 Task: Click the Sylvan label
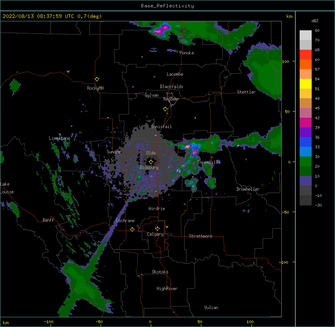(x=152, y=95)
